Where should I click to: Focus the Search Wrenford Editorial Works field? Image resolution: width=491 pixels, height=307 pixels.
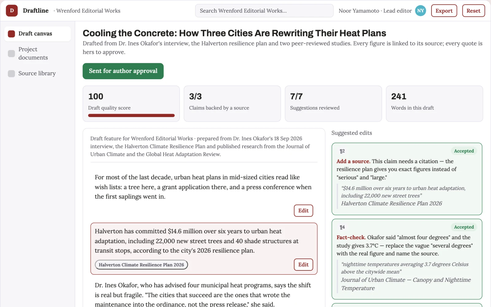click(264, 11)
